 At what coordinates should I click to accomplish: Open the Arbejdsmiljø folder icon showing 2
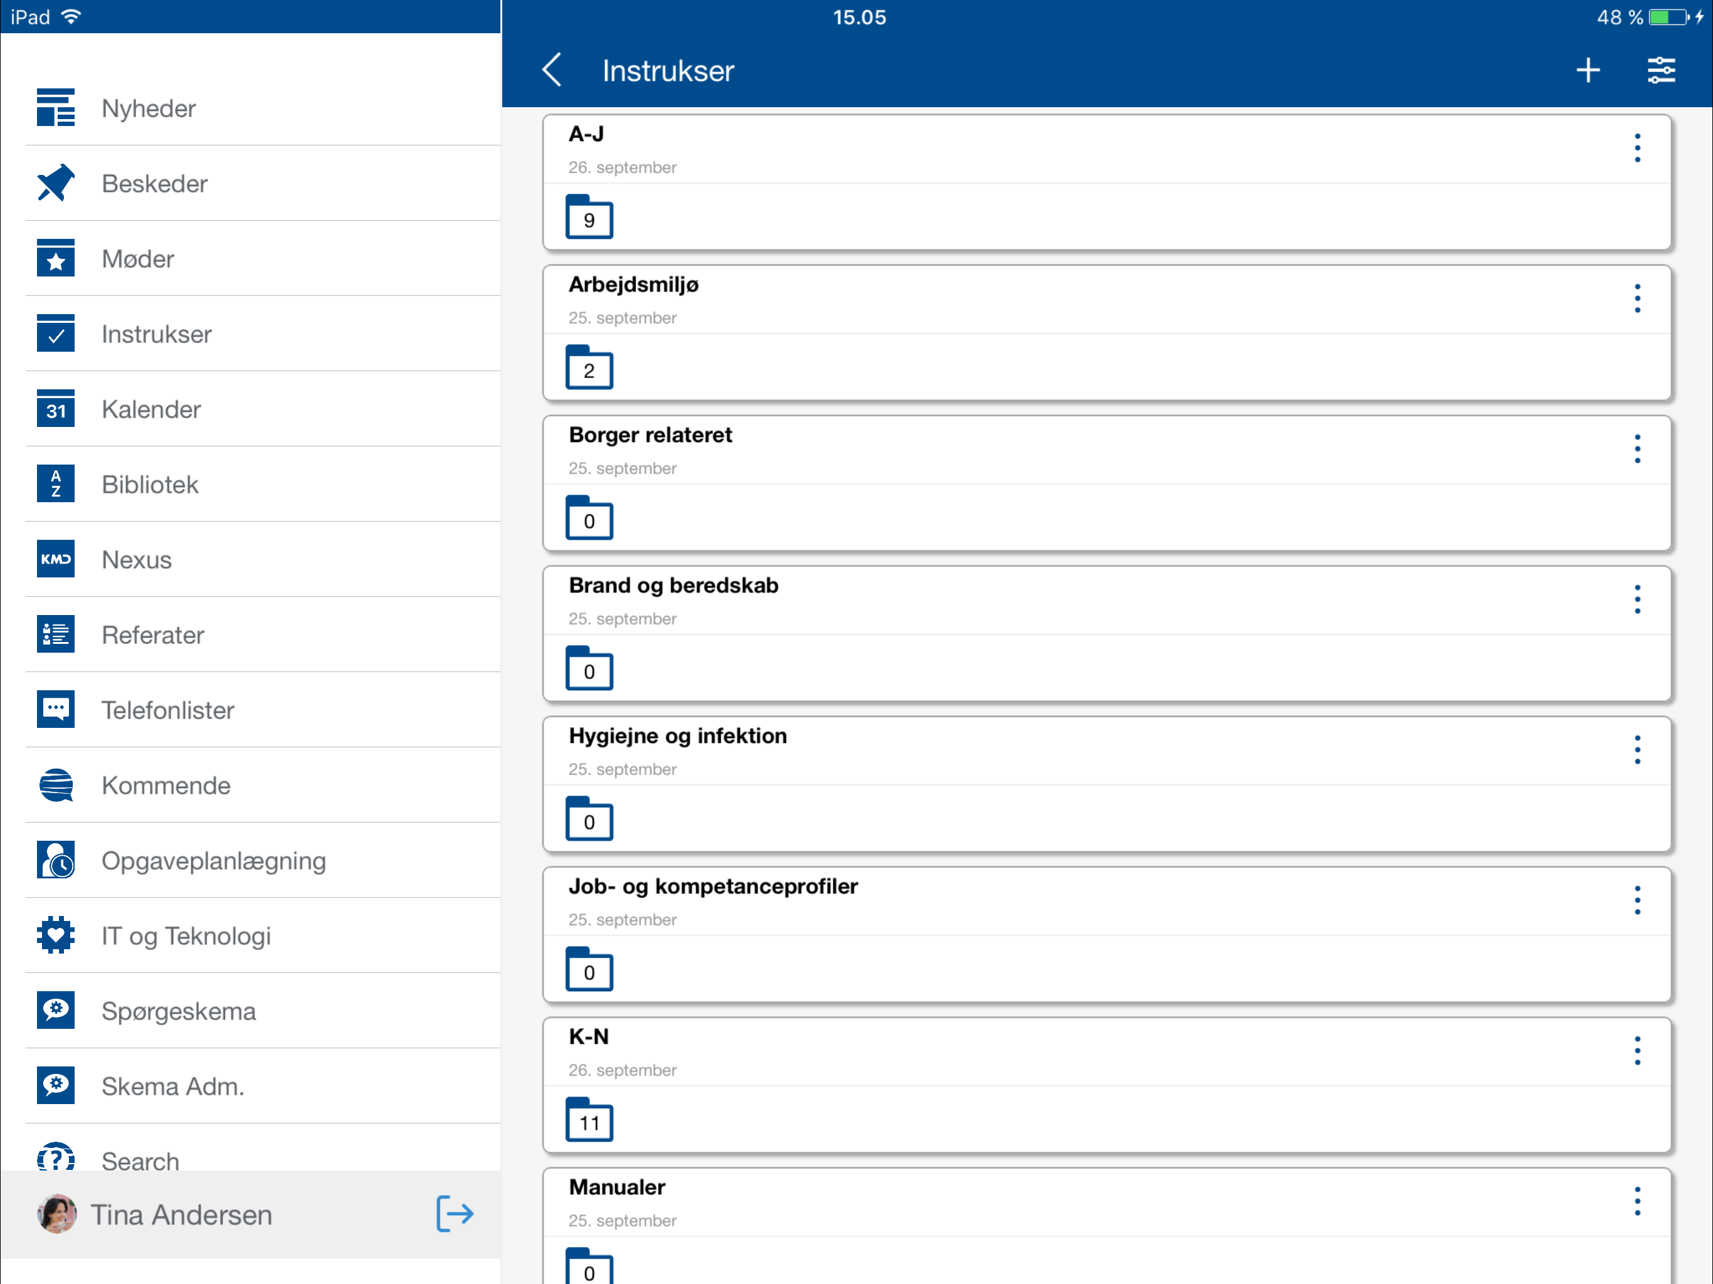click(x=589, y=368)
